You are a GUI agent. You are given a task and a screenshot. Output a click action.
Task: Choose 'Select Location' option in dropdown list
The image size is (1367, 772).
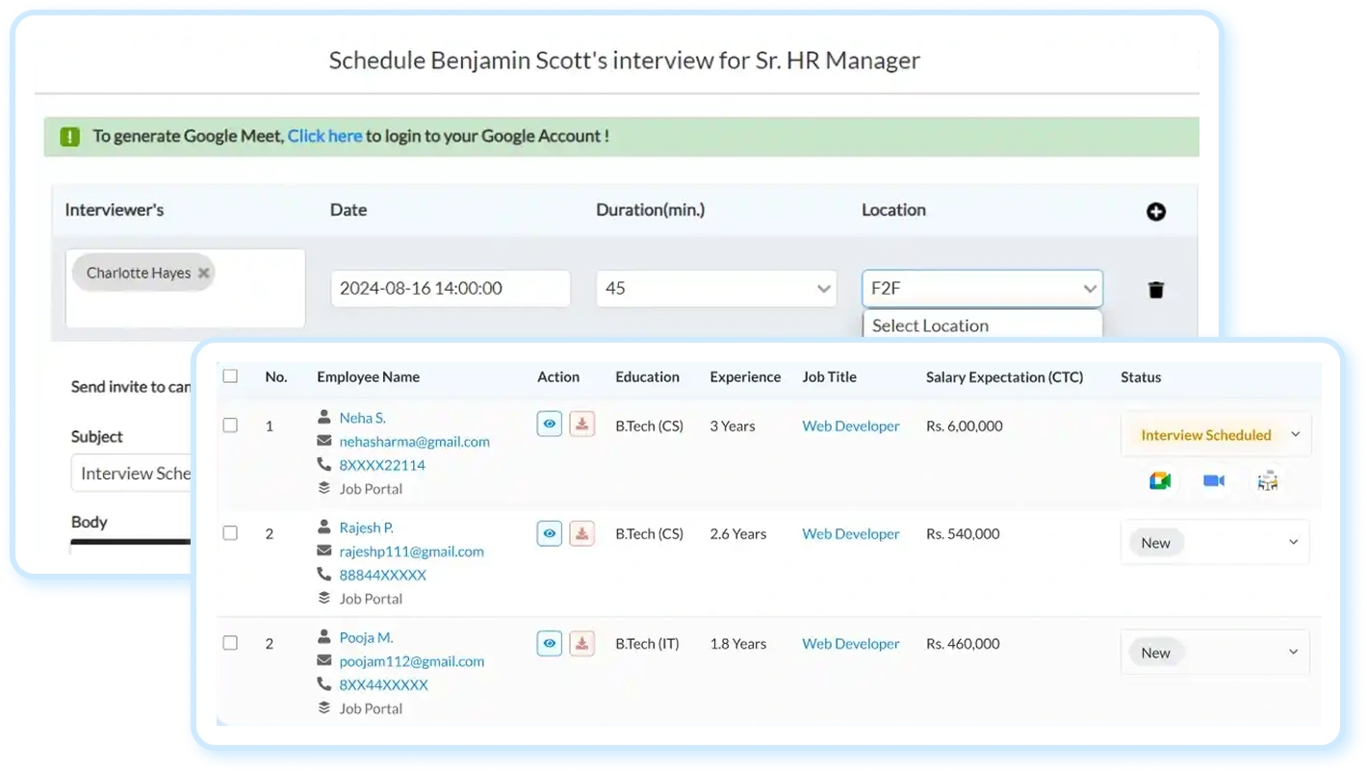click(982, 325)
